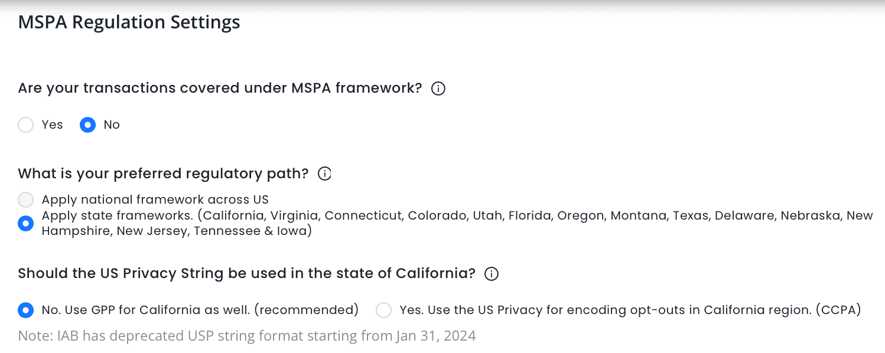Choose the national framework radio circle
The height and width of the screenshot is (353, 885).
pos(26,200)
